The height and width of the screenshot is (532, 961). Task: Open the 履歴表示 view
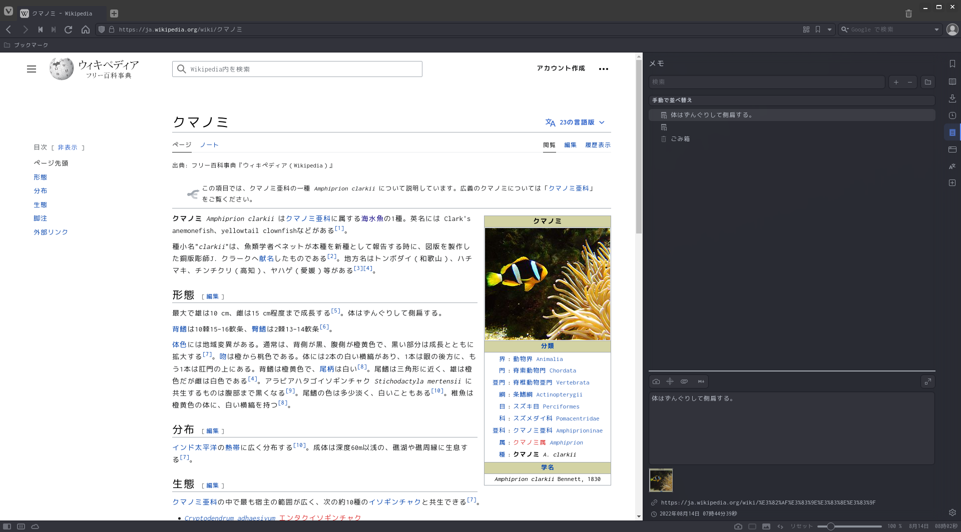(x=598, y=145)
